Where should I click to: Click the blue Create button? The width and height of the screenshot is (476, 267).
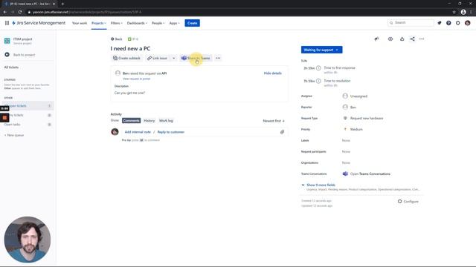coord(192,23)
